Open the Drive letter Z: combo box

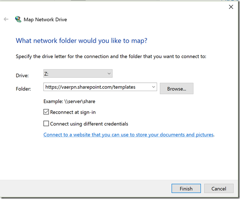click(x=78, y=74)
